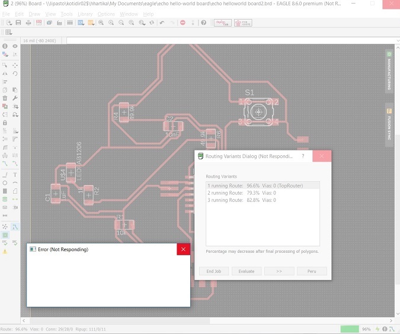The height and width of the screenshot is (334, 400).
Task: Select the Rectangle tool
Action: [5, 191]
